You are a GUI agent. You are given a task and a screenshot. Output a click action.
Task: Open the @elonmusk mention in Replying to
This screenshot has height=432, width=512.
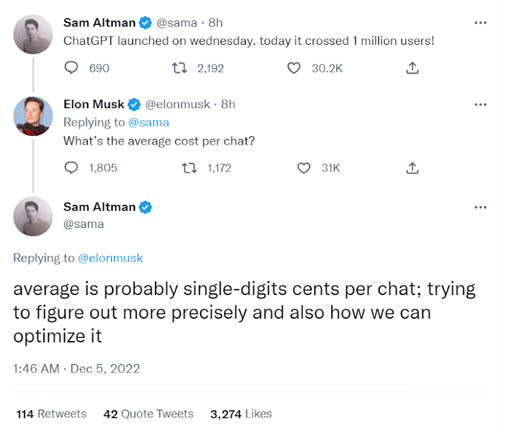(110, 259)
